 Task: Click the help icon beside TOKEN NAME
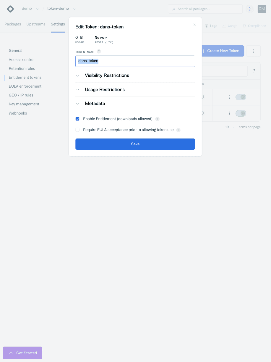99,51
